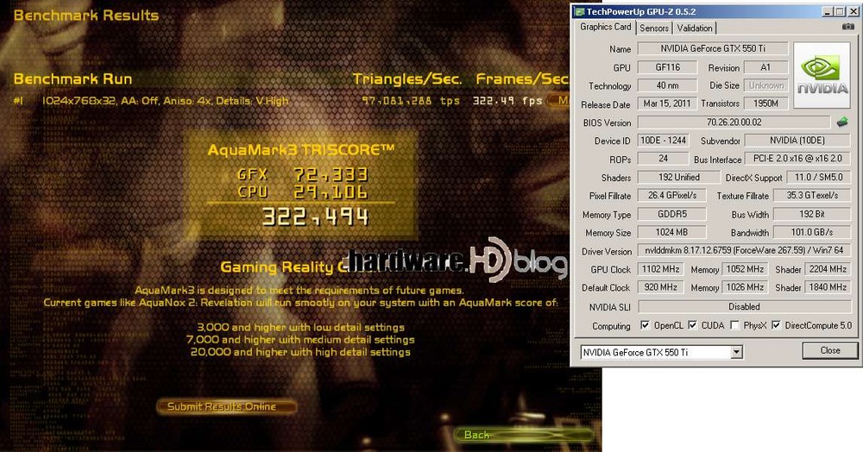Screen dimensions: 863x452
Task: Click the BIOS save chip icon
Action: pyautogui.click(x=842, y=122)
